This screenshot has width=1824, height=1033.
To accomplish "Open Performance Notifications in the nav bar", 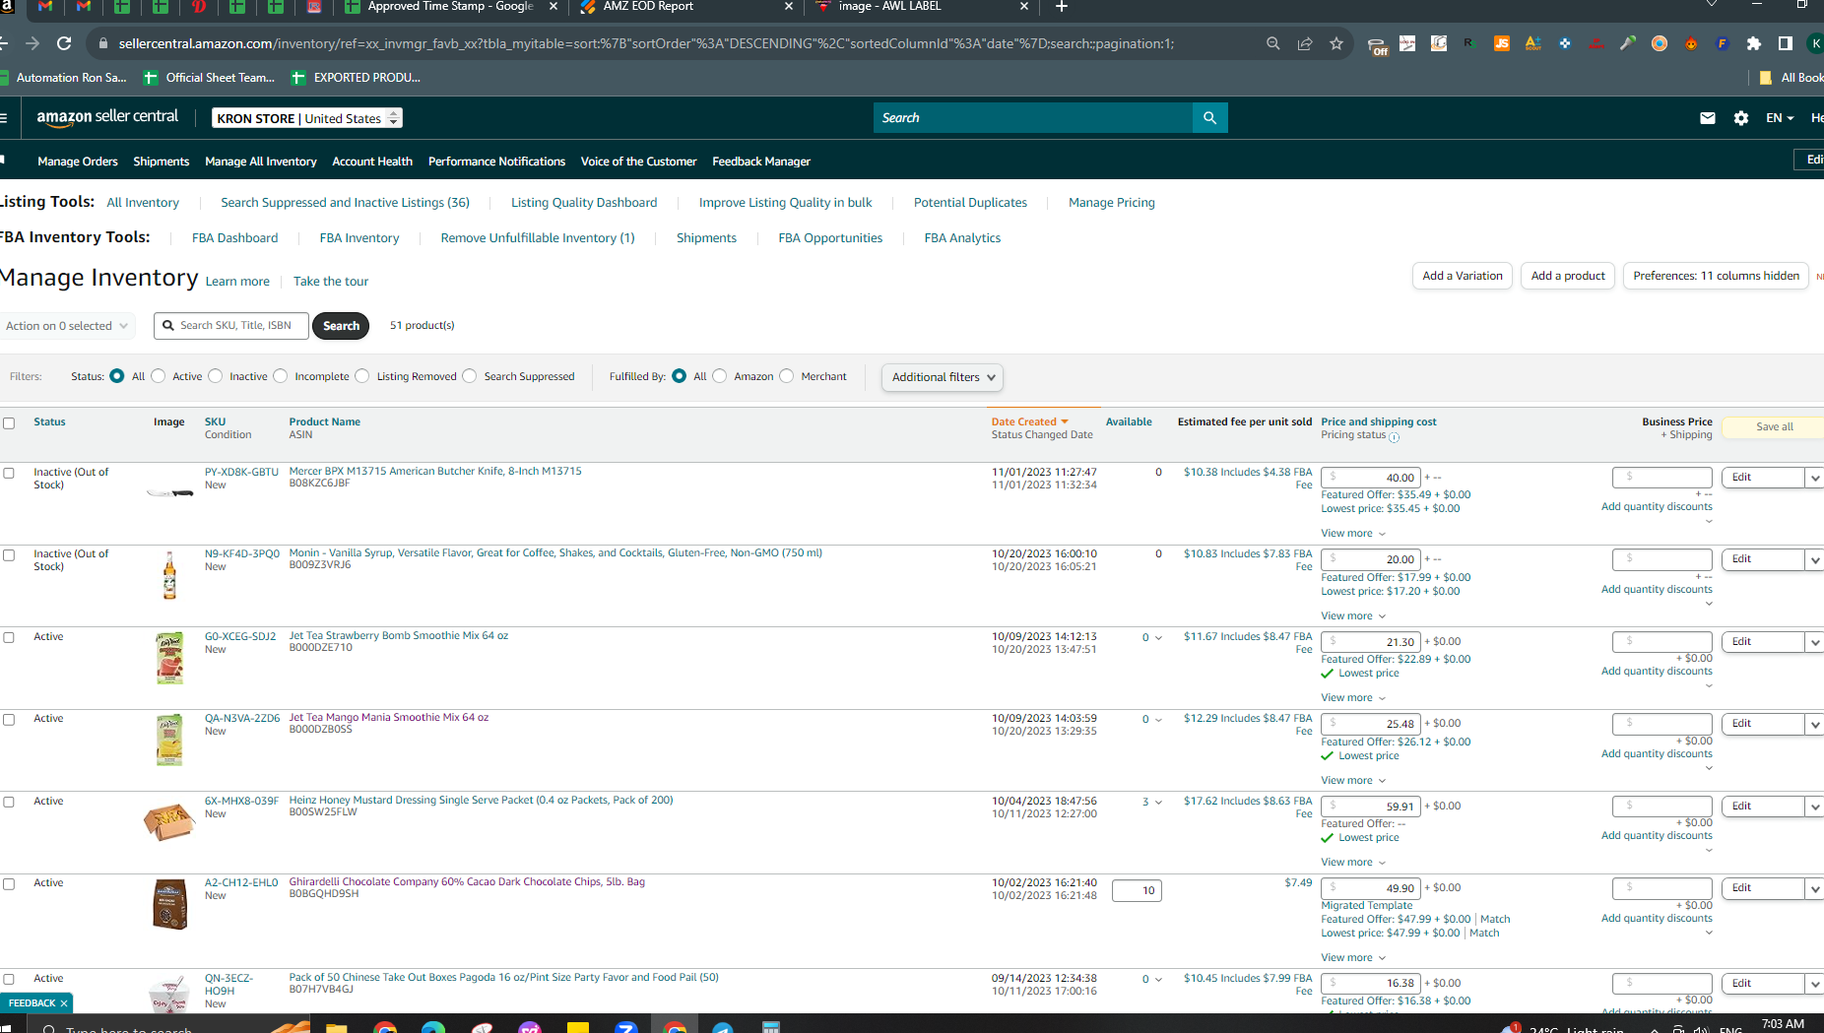I will pos(496,161).
